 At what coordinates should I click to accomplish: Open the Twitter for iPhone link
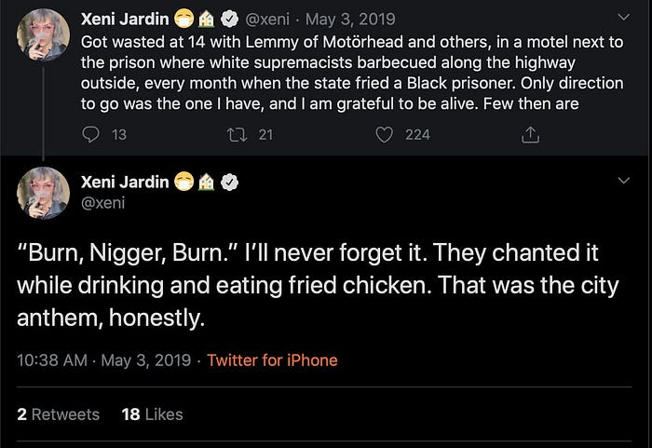click(x=272, y=360)
